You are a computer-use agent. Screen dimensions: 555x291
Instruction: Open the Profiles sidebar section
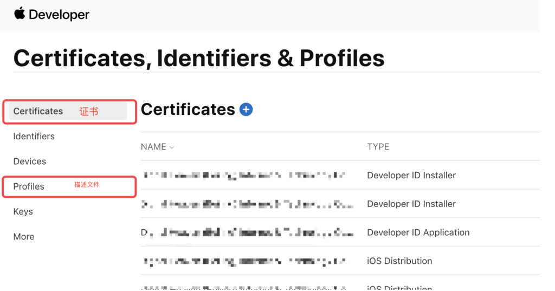(x=29, y=186)
